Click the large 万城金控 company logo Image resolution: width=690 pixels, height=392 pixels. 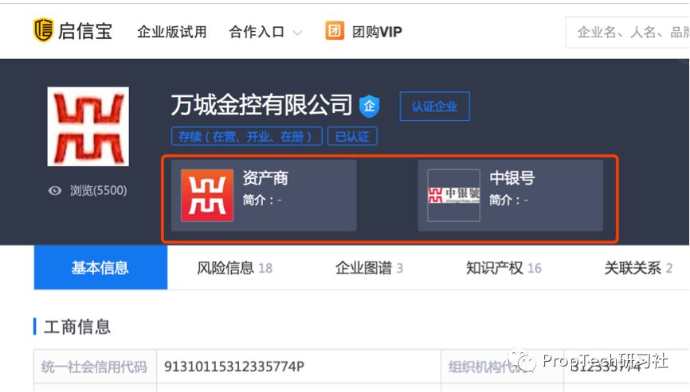point(88,127)
